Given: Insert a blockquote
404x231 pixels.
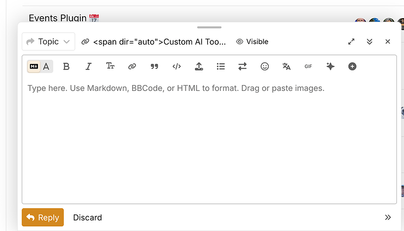Looking at the screenshot, I should point(155,66).
